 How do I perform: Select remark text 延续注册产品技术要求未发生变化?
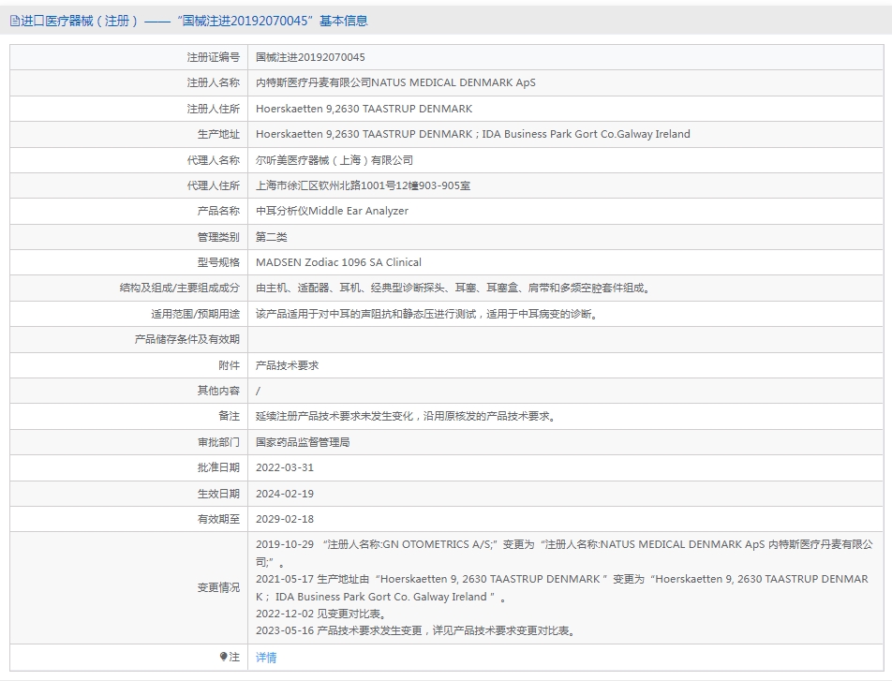(x=406, y=417)
